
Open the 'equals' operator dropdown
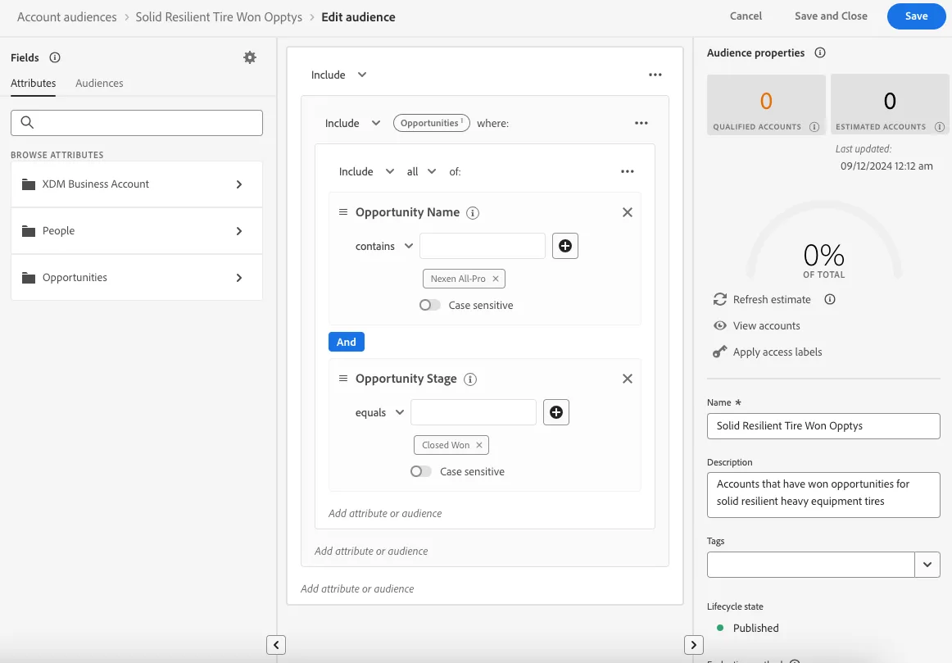[380, 412]
